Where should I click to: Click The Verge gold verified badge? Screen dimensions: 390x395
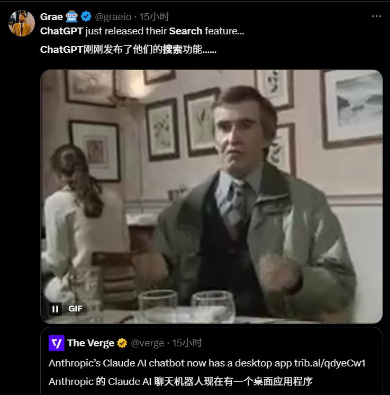pos(122,343)
